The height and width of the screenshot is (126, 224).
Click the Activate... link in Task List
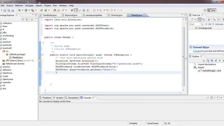[x=219, y=24]
